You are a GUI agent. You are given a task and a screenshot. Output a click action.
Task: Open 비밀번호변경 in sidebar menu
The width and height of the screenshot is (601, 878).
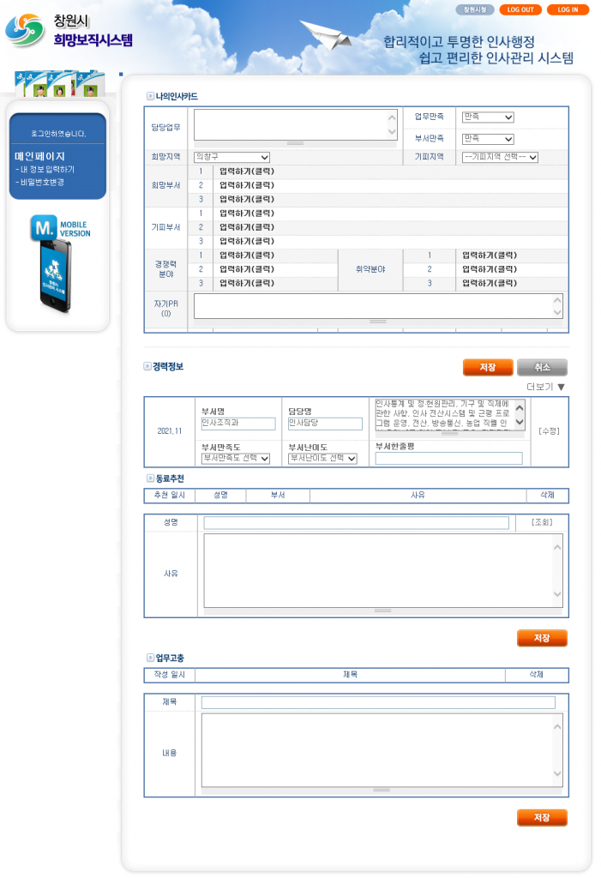[x=41, y=182]
